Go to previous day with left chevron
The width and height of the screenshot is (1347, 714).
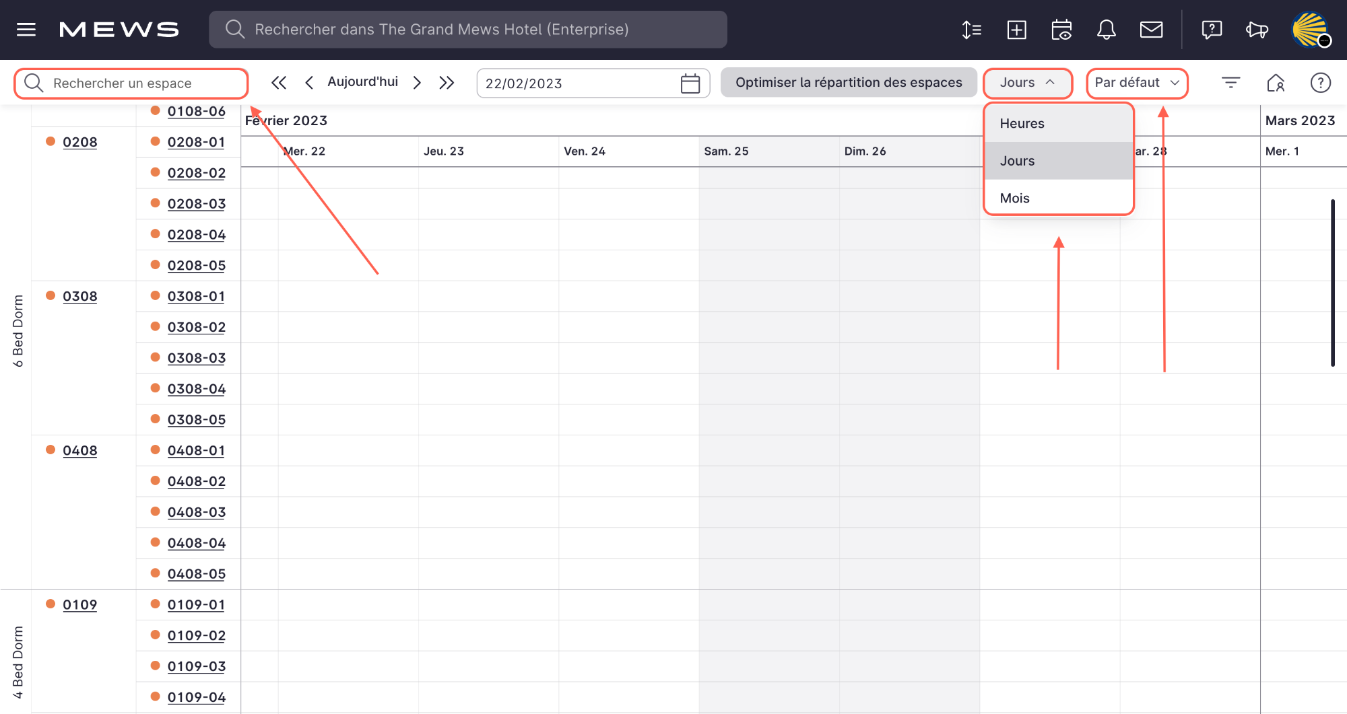(309, 83)
